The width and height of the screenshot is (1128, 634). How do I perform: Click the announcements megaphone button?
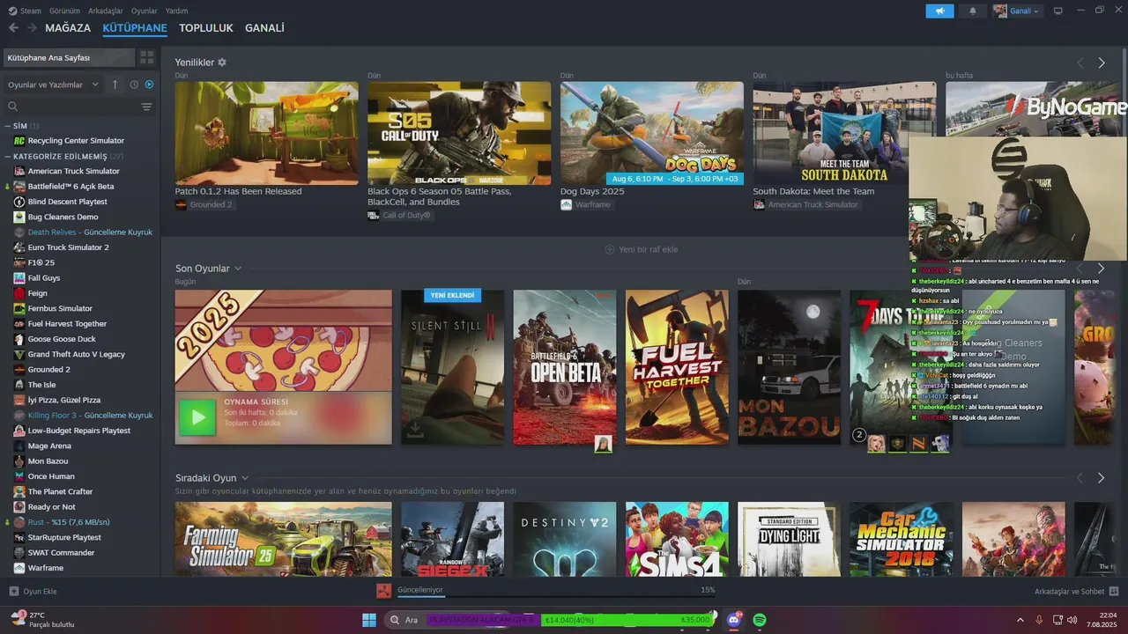coord(939,11)
